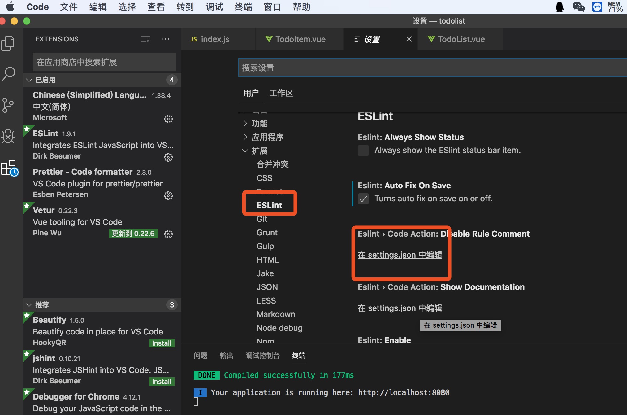627x415 pixels.
Task: Expand the 功能 settings category
Action: pos(259,124)
